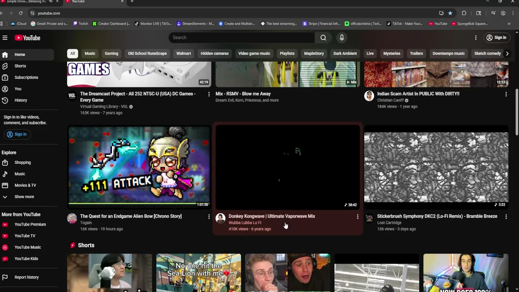The width and height of the screenshot is (519, 292).
Task: Open Movies & TV under Explore
Action: 27,185
